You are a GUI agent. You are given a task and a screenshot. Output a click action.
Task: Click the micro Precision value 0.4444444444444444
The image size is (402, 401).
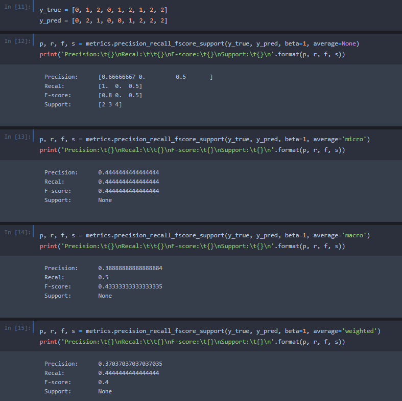[x=128, y=172]
